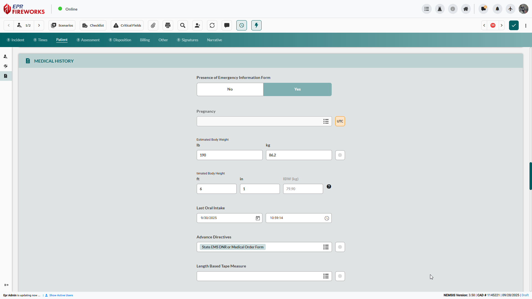The height and width of the screenshot is (299, 532).
Task: Switch to the Assessment tab
Action: pyautogui.click(x=90, y=40)
